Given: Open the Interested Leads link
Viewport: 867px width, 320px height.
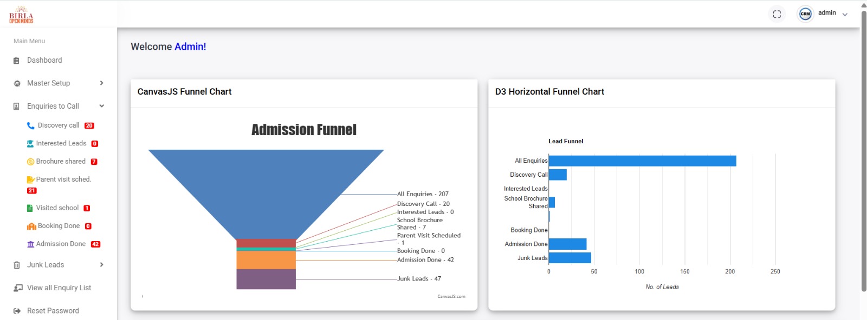Looking at the screenshot, I should pyautogui.click(x=61, y=143).
